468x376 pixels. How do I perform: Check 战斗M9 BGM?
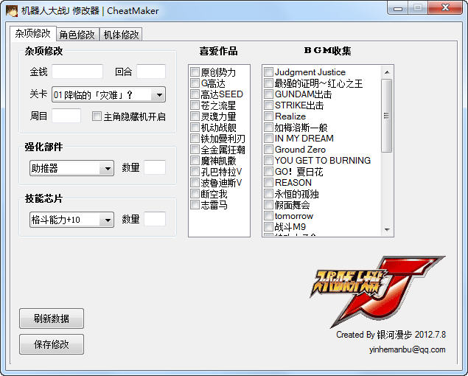tap(268, 226)
